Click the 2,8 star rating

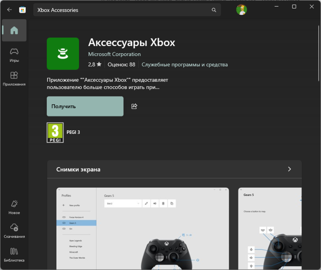[x=95, y=64]
